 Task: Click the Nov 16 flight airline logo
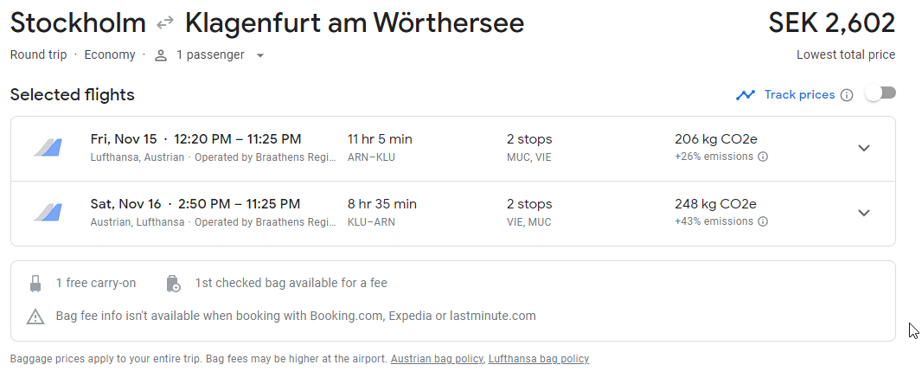click(48, 213)
